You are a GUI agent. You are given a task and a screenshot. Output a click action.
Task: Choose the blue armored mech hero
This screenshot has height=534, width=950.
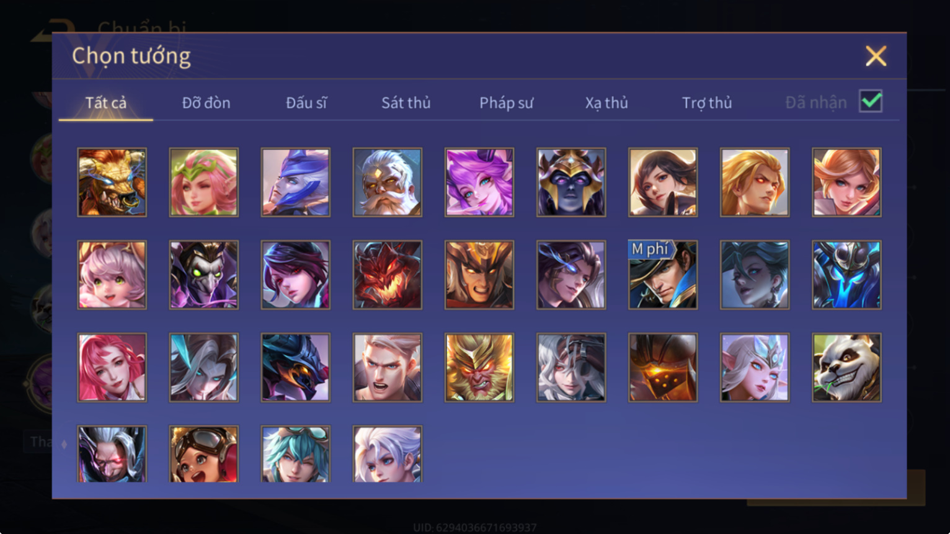coord(846,275)
